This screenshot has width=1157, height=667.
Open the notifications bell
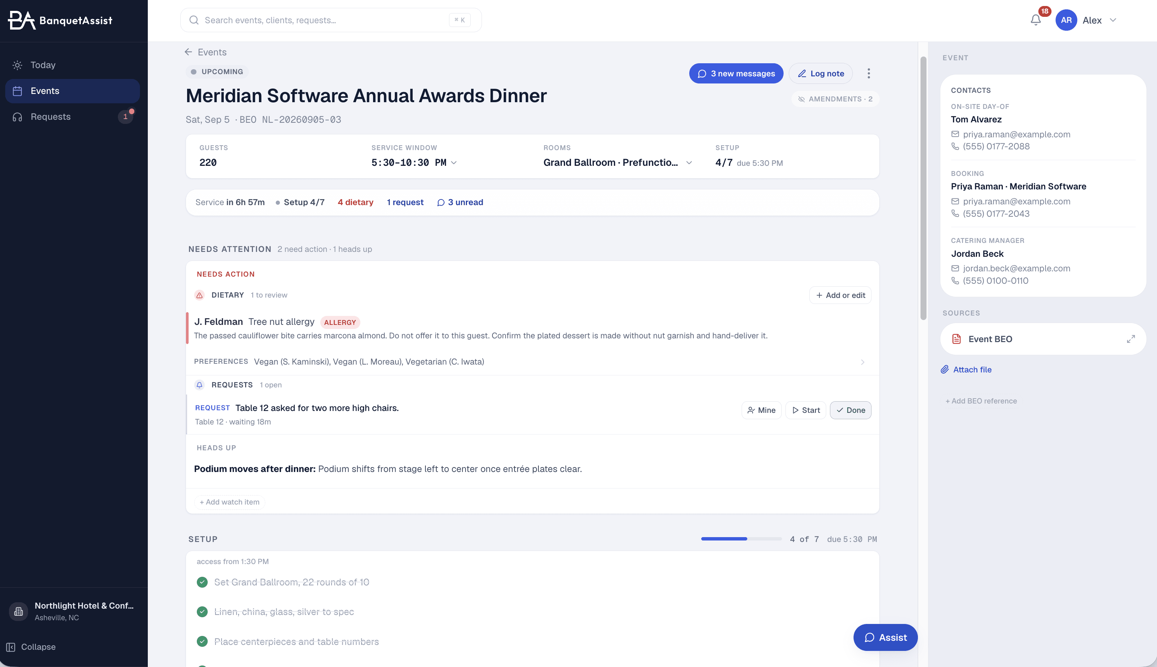(x=1036, y=20)
